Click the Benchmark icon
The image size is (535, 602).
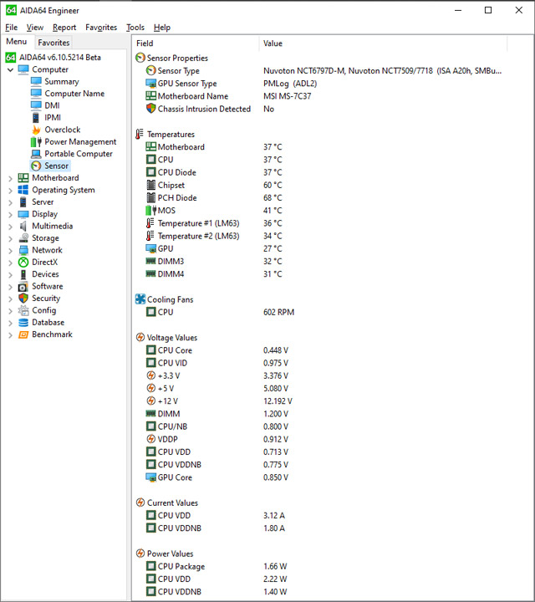click(x=23, y=334)
